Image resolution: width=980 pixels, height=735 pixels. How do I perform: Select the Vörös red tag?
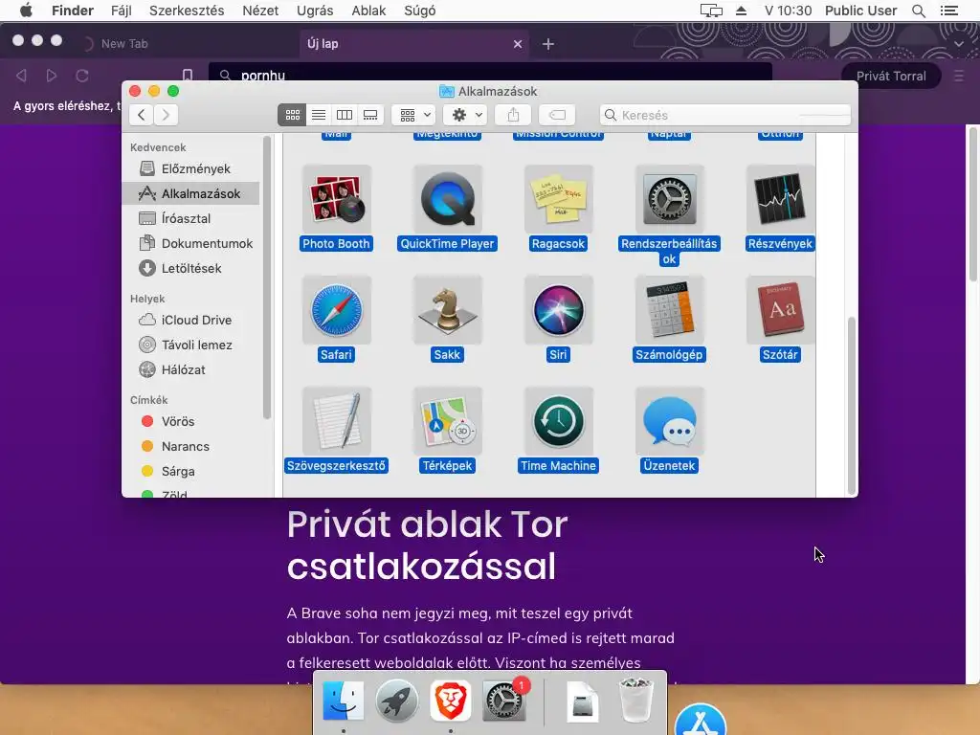point(191,421)
